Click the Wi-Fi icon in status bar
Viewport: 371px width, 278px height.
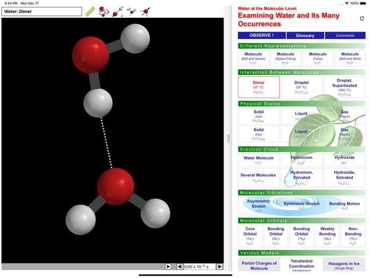tap(347, 3)
